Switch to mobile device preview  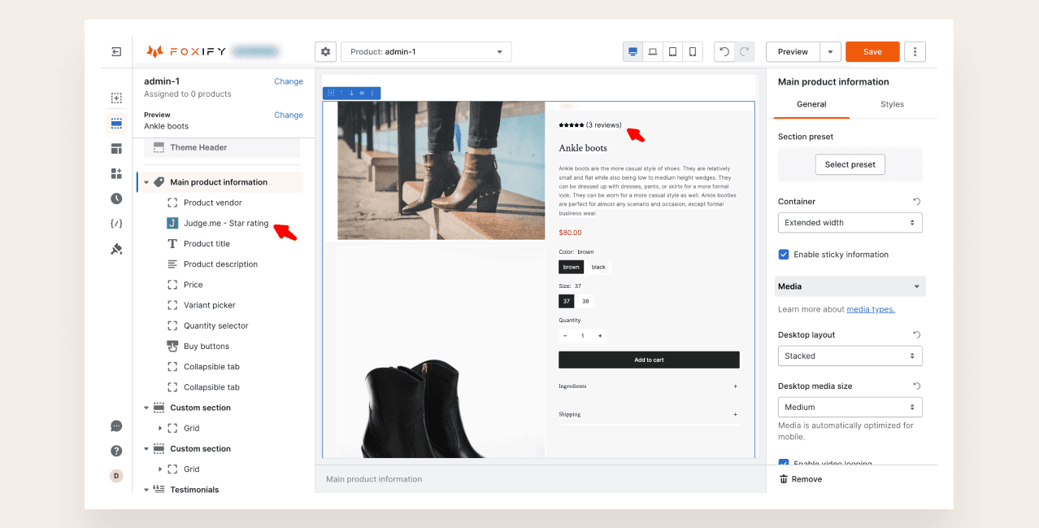click(x=693, y=52)
